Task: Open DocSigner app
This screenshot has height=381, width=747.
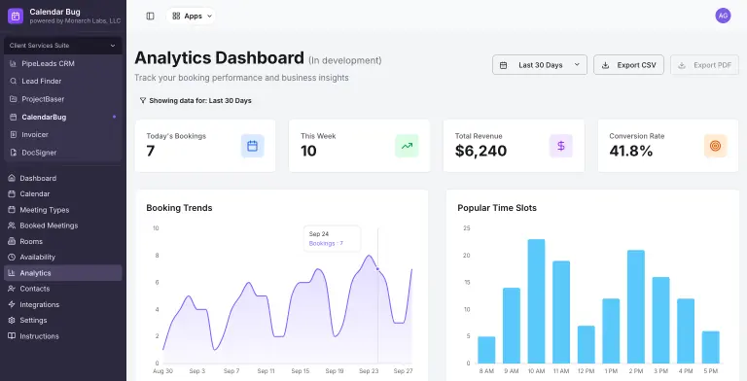Action: pos(62,153)
